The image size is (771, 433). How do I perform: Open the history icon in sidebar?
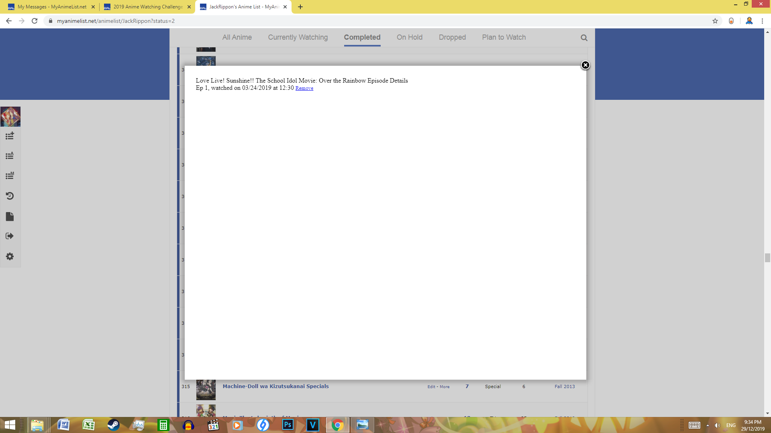[10, 196]
